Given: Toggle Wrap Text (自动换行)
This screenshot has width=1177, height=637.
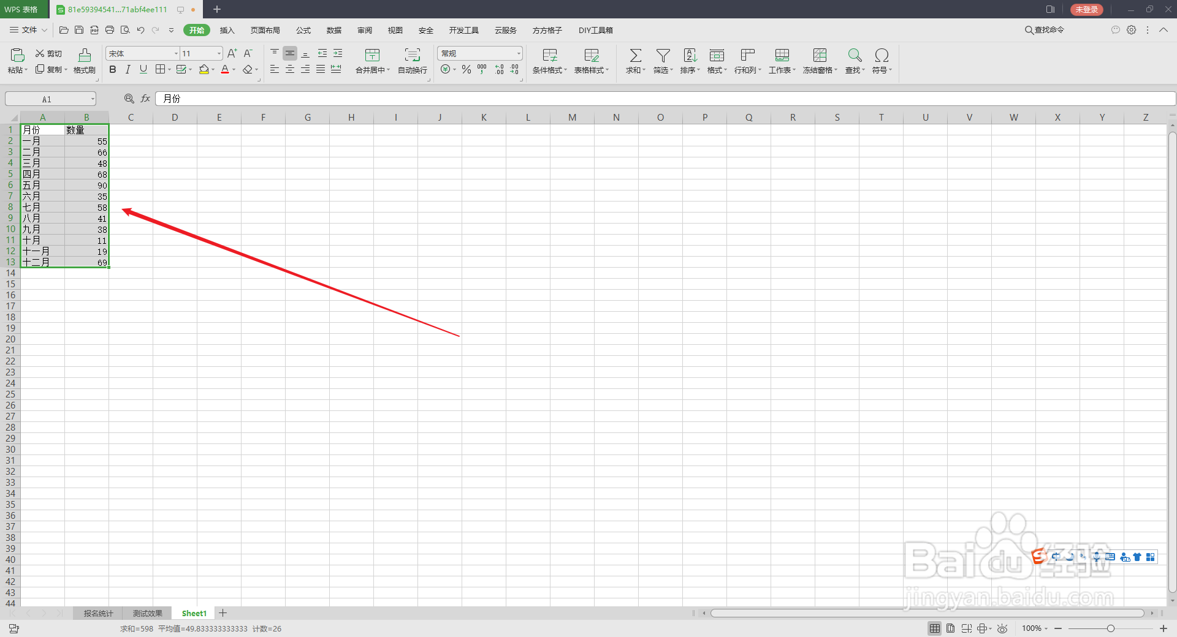Looking at the screenshot, I should click(413, 61).
